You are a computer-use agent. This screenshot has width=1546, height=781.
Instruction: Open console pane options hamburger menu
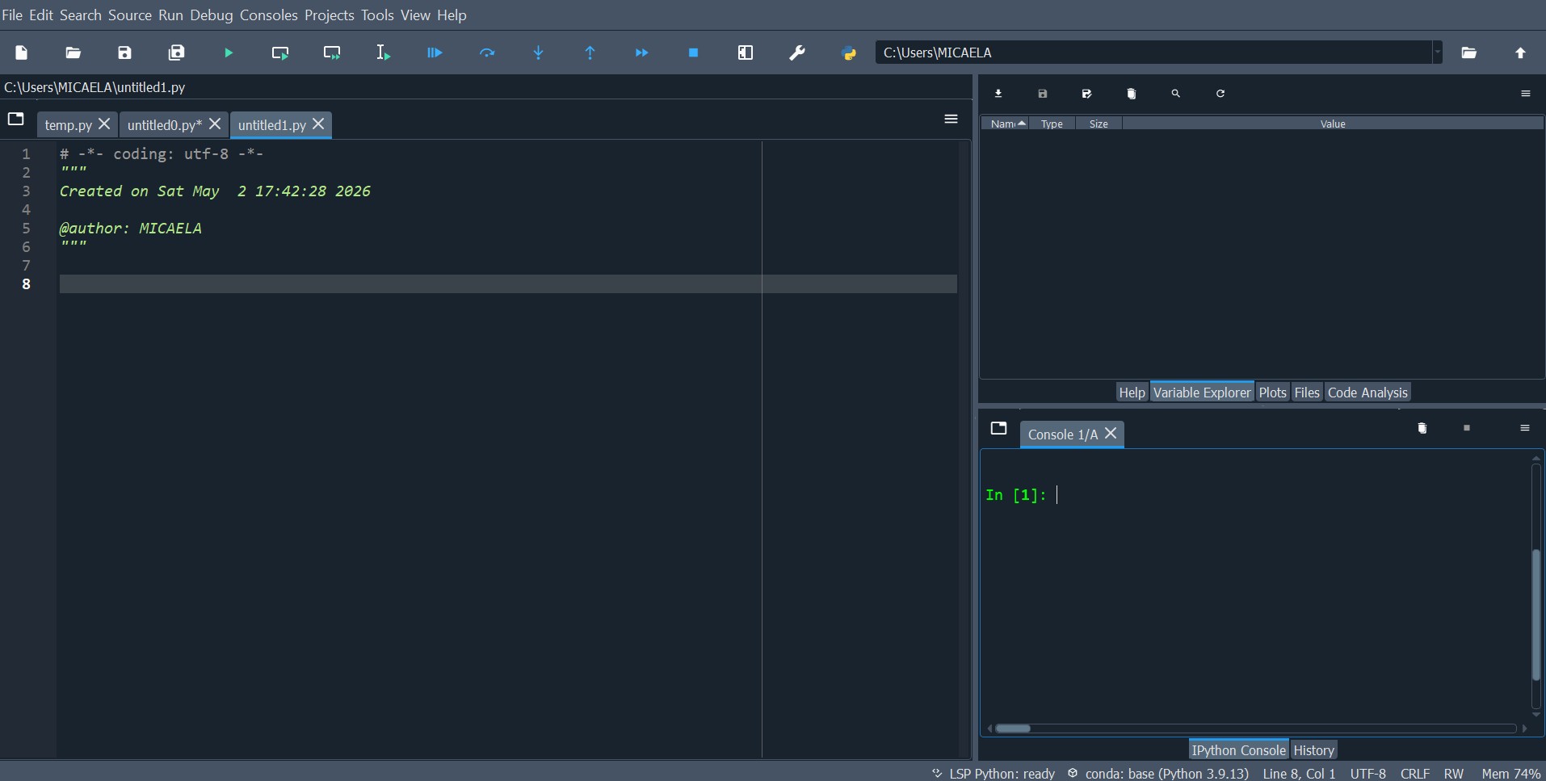(1525, 428)
